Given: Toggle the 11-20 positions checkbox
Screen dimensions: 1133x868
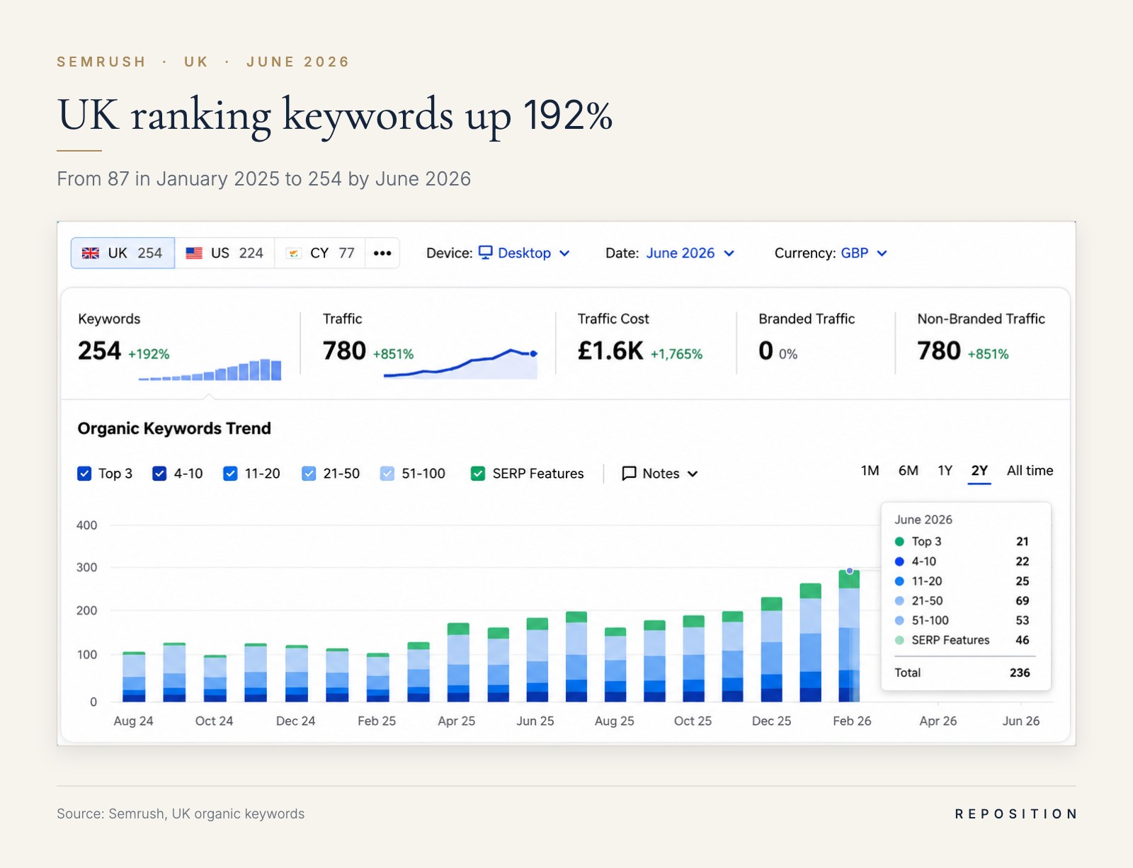Looking at the screenshot, I should coord(230,474).
